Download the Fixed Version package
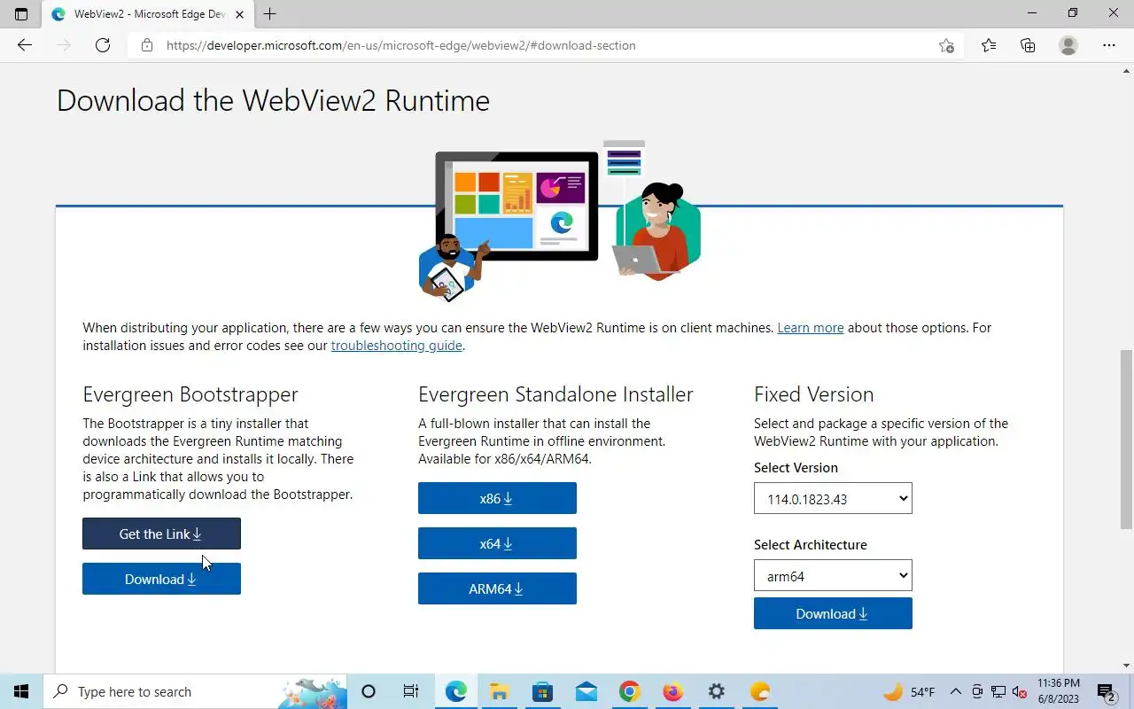 (833, 613)
